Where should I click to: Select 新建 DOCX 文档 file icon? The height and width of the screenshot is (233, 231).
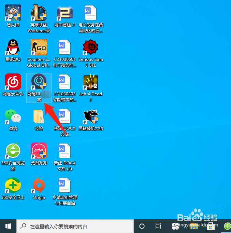coord(65,116)
